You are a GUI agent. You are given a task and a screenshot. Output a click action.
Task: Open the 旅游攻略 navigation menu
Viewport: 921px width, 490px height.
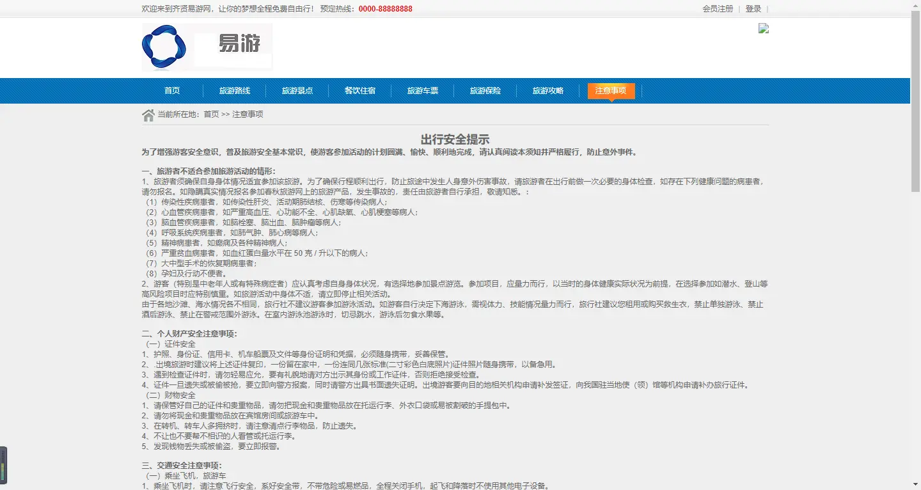pyautogui.click(x=547, y=91)
